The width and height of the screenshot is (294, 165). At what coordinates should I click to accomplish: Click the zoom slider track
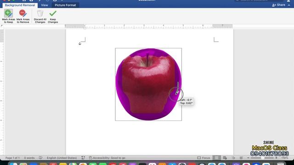(262, 158)
